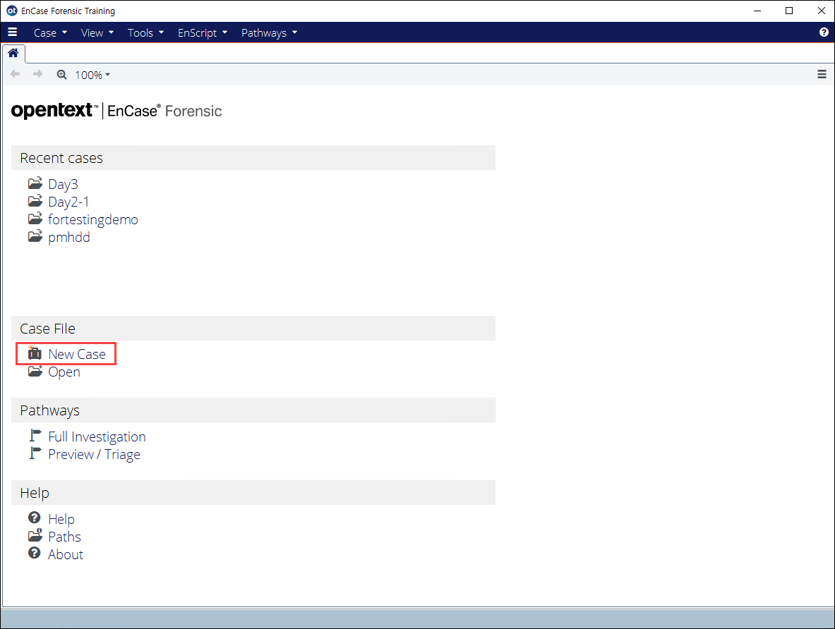The height and width of the screenshot is (629, 835).
Task: Open recent case fortestingdemo
Action: point(92,219)
